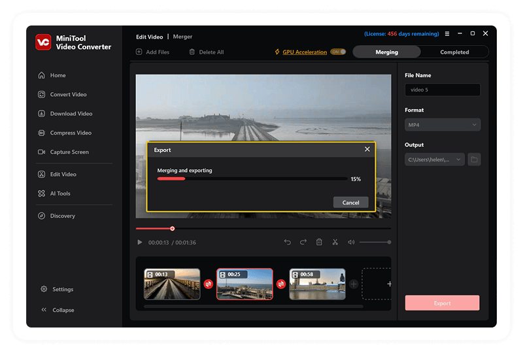The width and height of the screenshot is (523, 353).
Task: Click the Home house icon
Action: point(41,75)
